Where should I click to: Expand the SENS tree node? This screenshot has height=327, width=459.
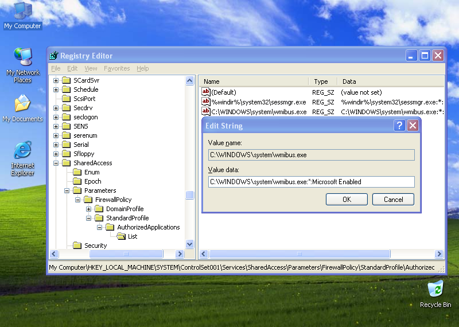click(x=56, y=126)
